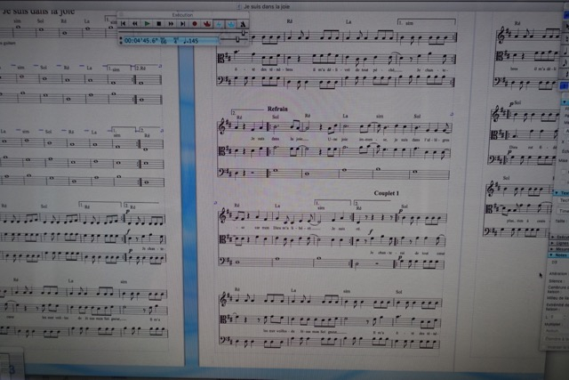Select the Refrain heading in the score
Image resolution: width=569 pixels, height=380 pixels.
tap(277, 109)
